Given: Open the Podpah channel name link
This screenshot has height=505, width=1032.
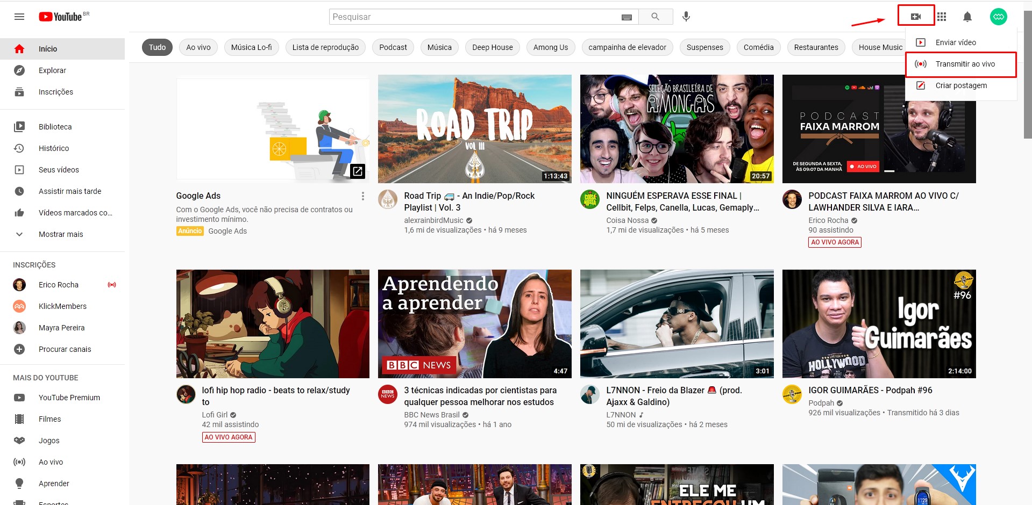Looking at the screenshot, I should [821, 403].
